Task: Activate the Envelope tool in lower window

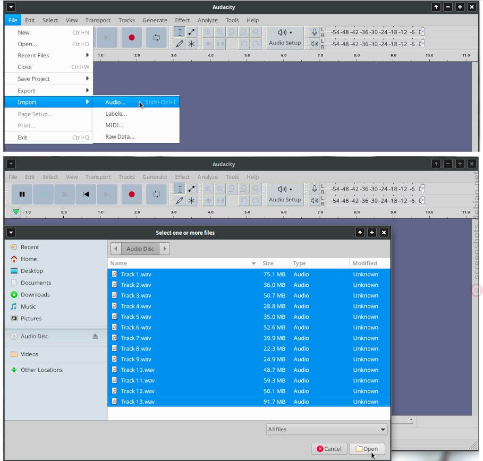Action: point(191,189)
